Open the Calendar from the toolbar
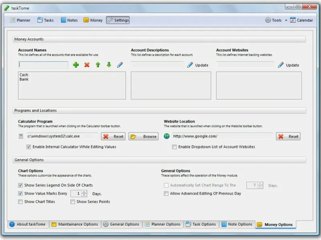Screen dimensions: 321x240 (x=301, y=20)
